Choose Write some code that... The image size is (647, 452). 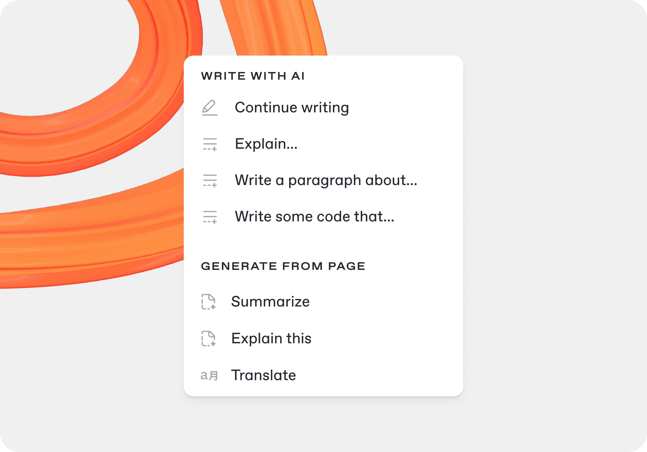(x=314, y=217)
